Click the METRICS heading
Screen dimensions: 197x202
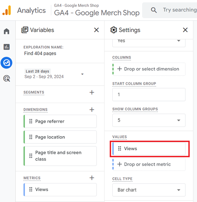(x=32, y=178)
